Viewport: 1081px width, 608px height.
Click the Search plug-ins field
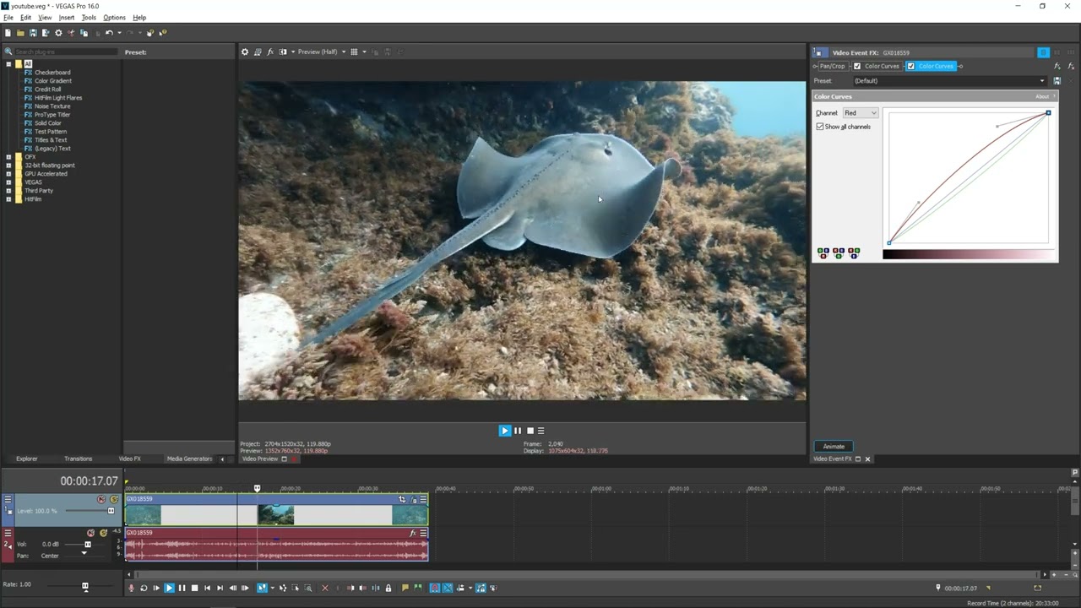[x=66, y=52]
